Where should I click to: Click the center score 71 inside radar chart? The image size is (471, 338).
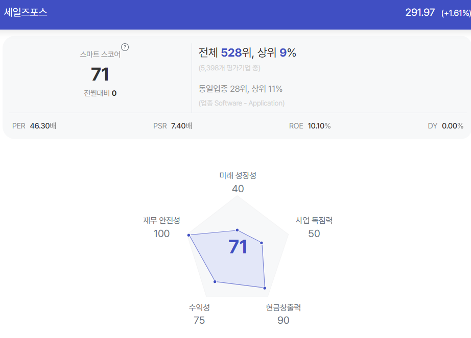(x=238, y=247)
